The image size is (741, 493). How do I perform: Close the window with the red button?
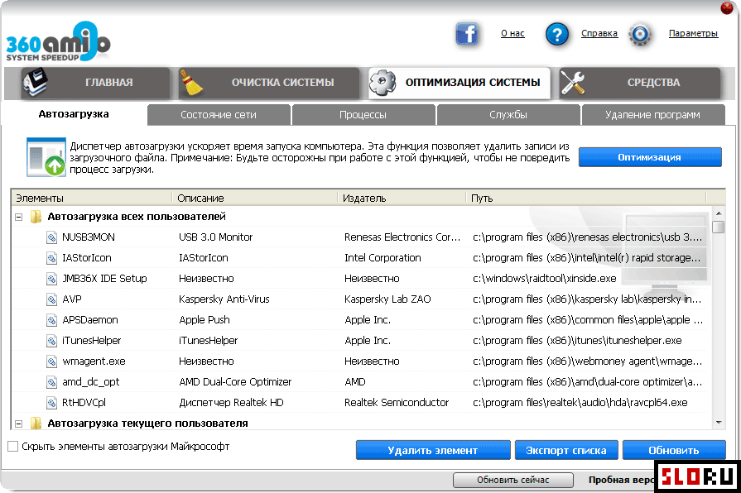tap(727, 8)
